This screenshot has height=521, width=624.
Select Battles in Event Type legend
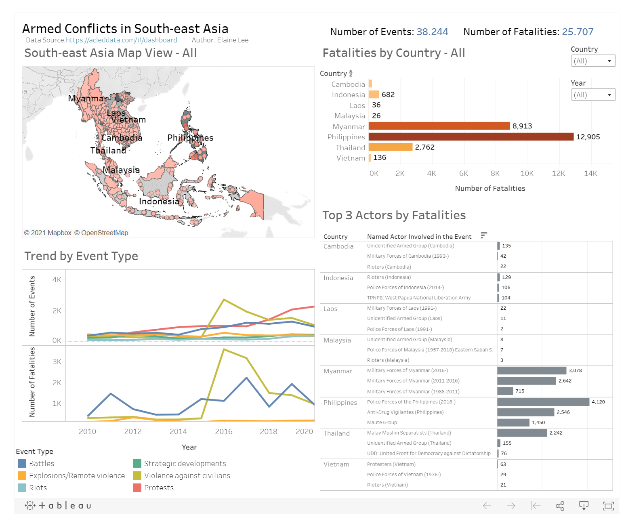(41, 464)
